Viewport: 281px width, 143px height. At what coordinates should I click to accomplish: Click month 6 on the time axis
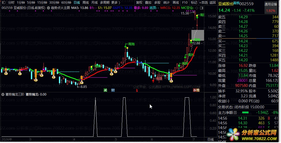pyautogui.click(x=152, y=140)
